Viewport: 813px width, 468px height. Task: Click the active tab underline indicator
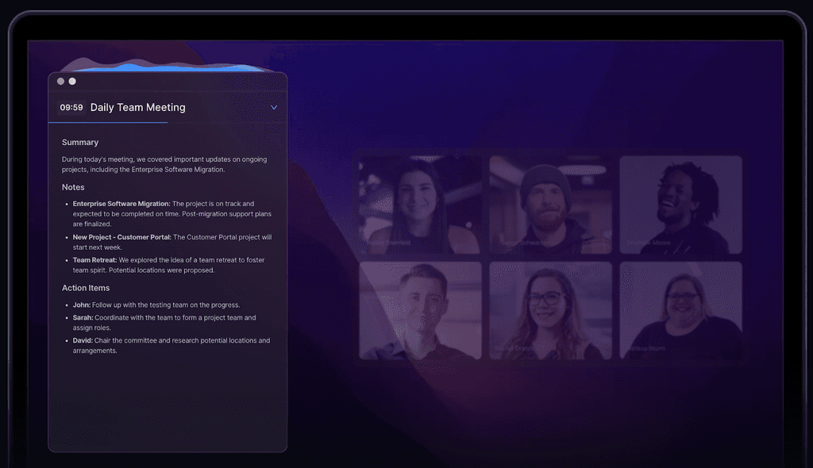pyautogui.click(x=108, y=124)
